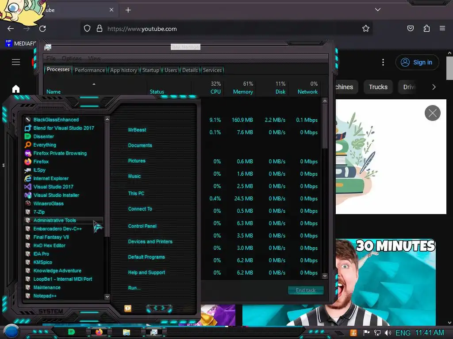Image resolution: width=453 pixels, height=339 pixels.
Task: Expand the IDA Pro folder
Action: 41,254
